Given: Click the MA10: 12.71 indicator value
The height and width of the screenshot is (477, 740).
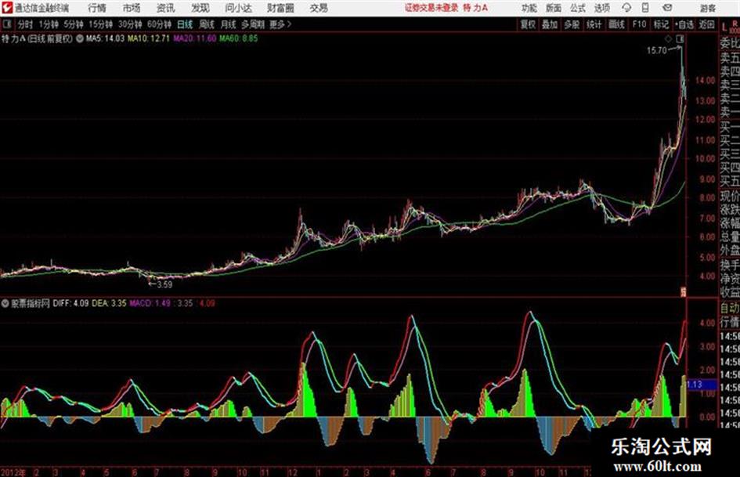Looking at the screenshot, I should coord(149,38).
